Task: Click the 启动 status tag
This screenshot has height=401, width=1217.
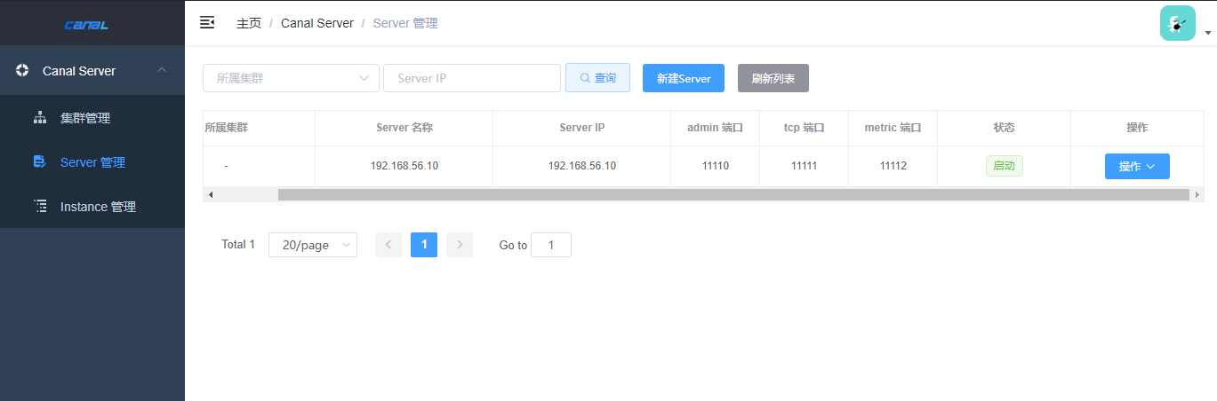Action: (1004, 166)
